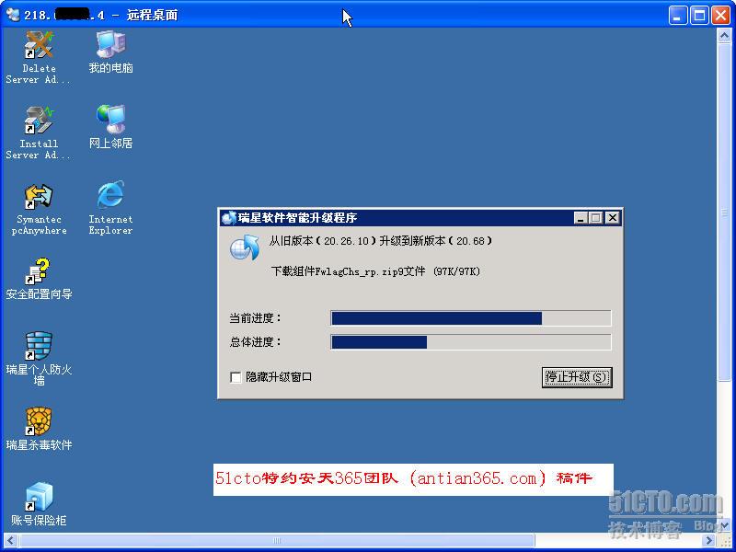The width and height of the screenshot is (736, 552).
Task: Click the 当前进度 progress bar
Action: (x=471, y=318)
